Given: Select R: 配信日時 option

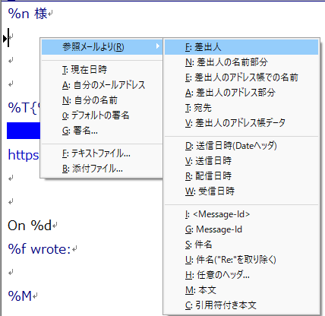Looking at the screenshot, I should point(241,176).
